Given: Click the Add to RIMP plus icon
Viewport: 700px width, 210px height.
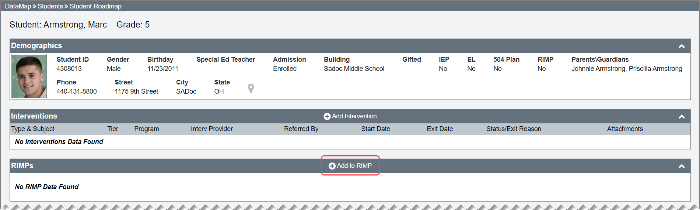Looking at the screenshot, I should [x=332, y=166].
